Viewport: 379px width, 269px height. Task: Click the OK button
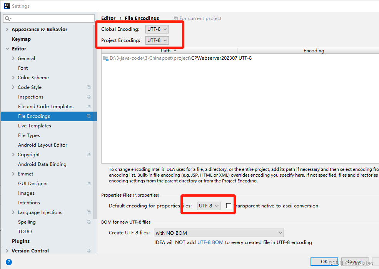[x=324, y=261]
